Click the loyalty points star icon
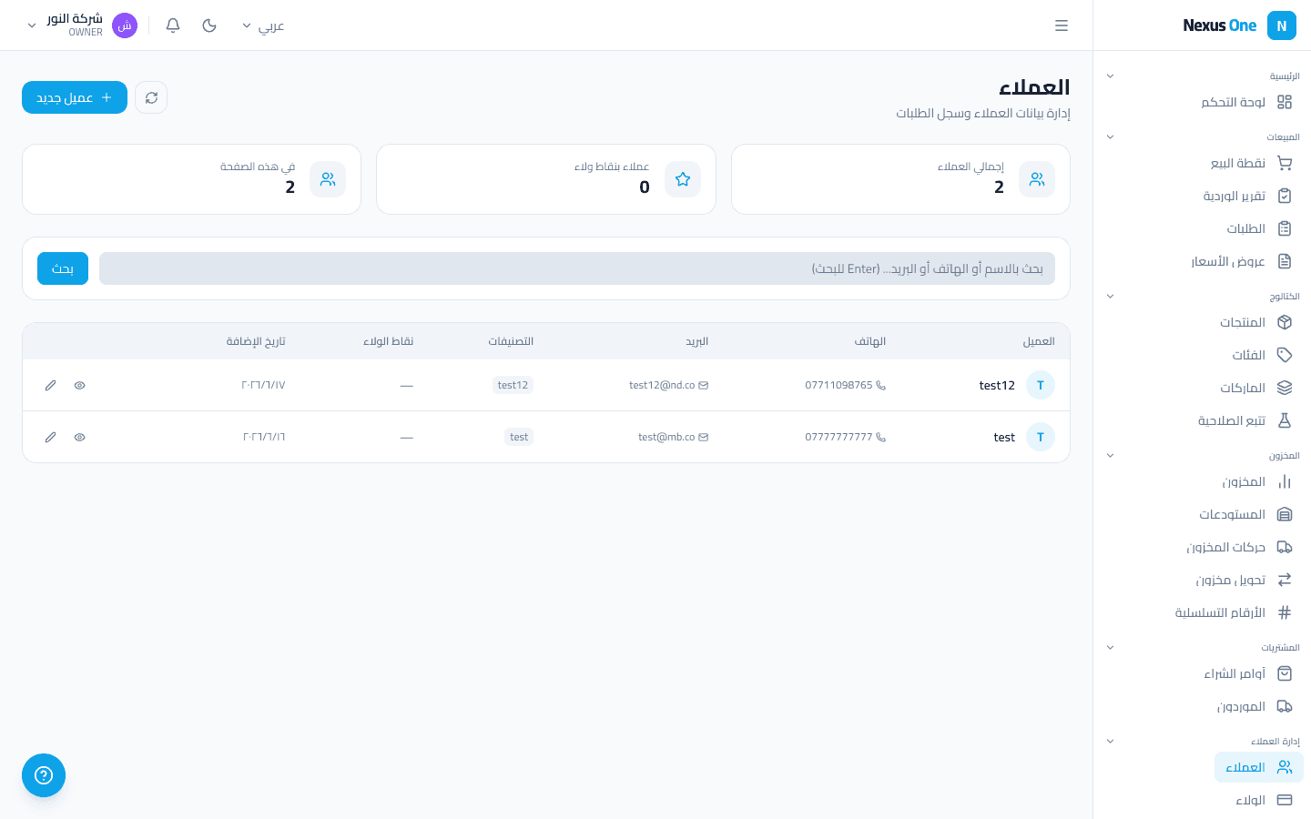The image size is (1311, 819). click(683, 179)
